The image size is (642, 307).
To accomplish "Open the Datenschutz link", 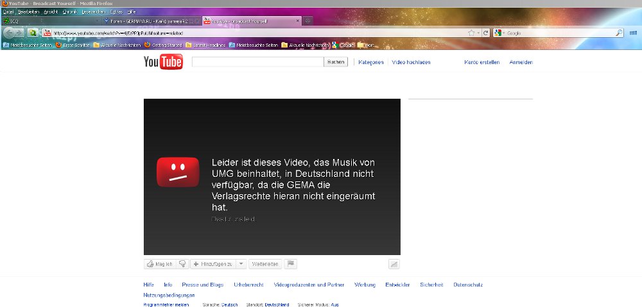I will (x=468, y=285).
